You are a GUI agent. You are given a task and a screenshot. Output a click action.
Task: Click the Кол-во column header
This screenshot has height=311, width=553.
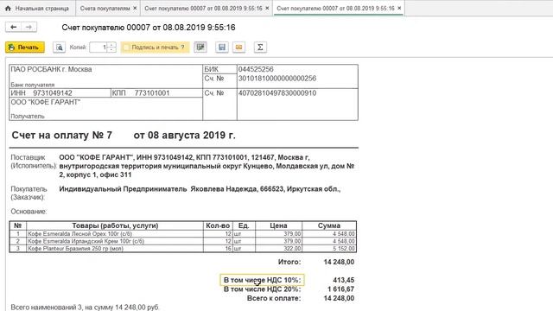tap(218, 225)
